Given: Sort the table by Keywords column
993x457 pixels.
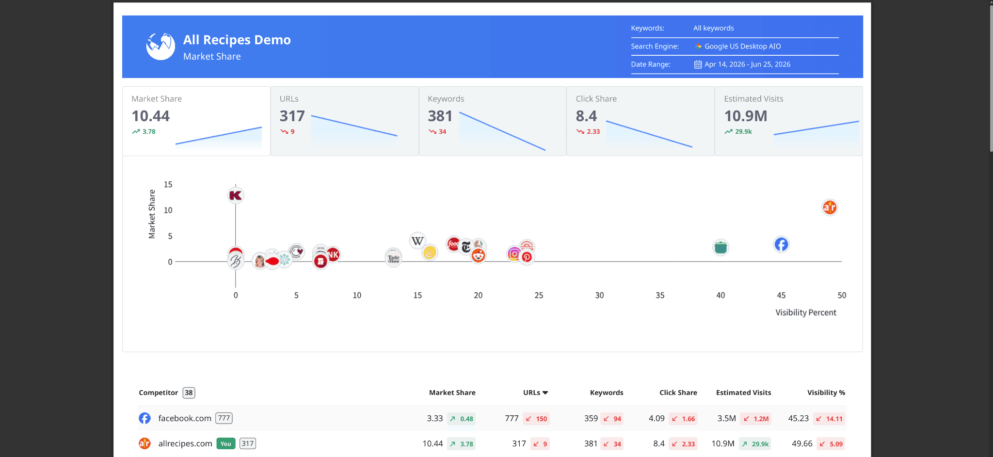Looking at the screenshot, I should point(607,393).
